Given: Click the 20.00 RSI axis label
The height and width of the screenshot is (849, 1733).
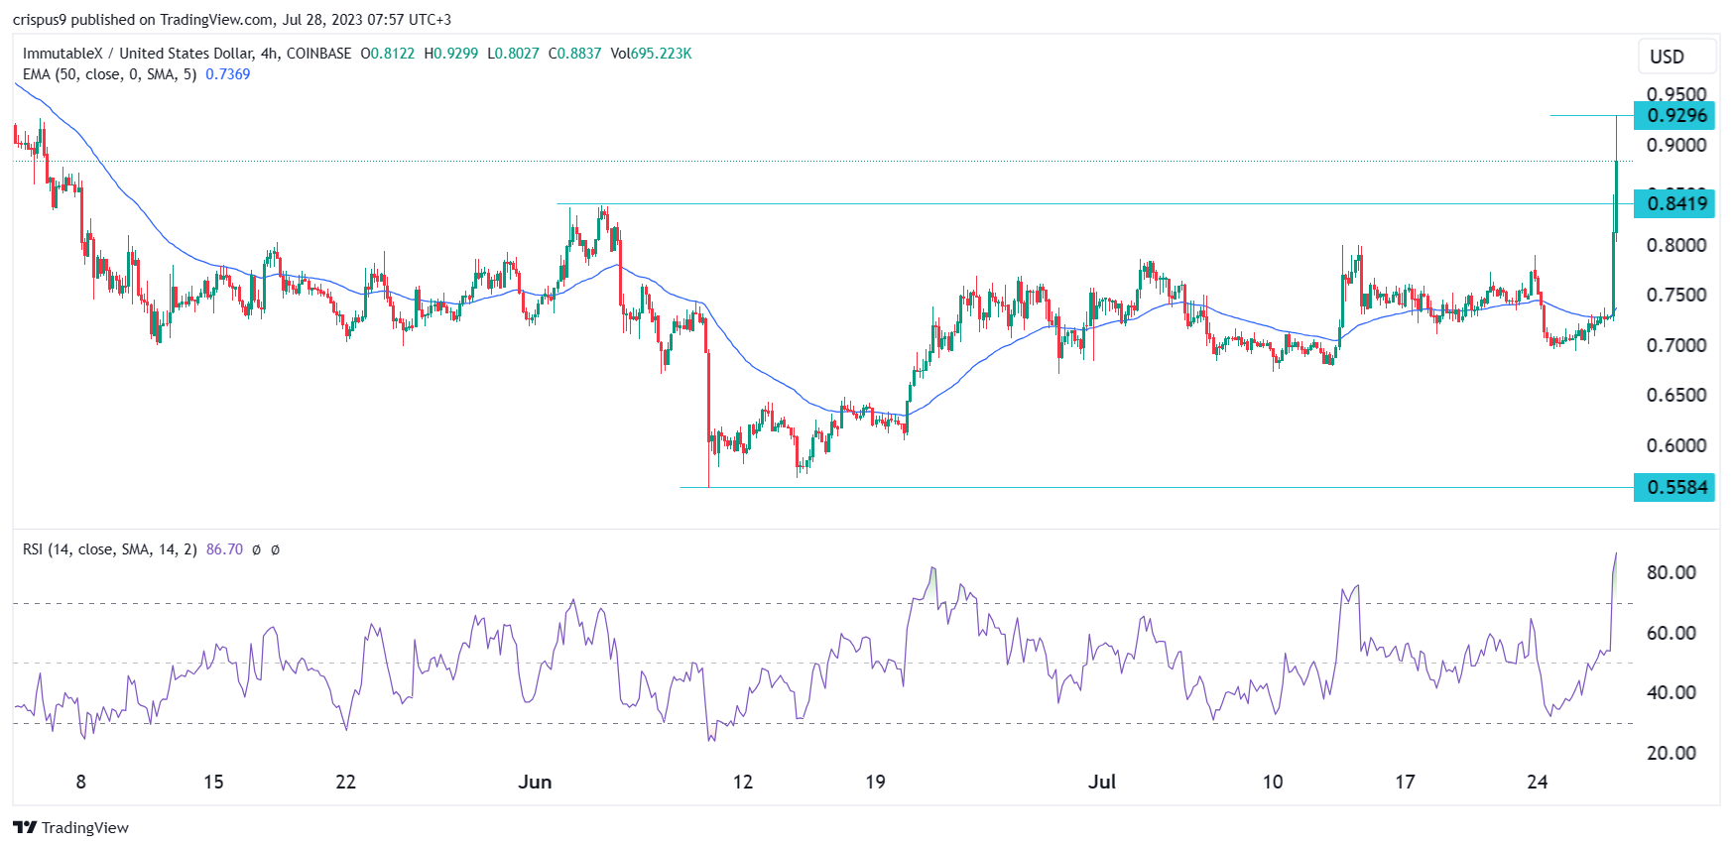Looking at the screenshot, I should coord(1671,753).
